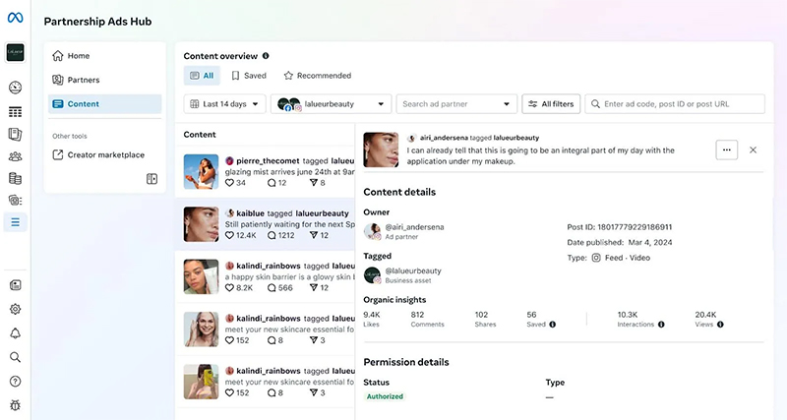Click kaiblue tagged lalueurbeauty title
The height and width of the screenshot is (420, 787).
[292, 213]
